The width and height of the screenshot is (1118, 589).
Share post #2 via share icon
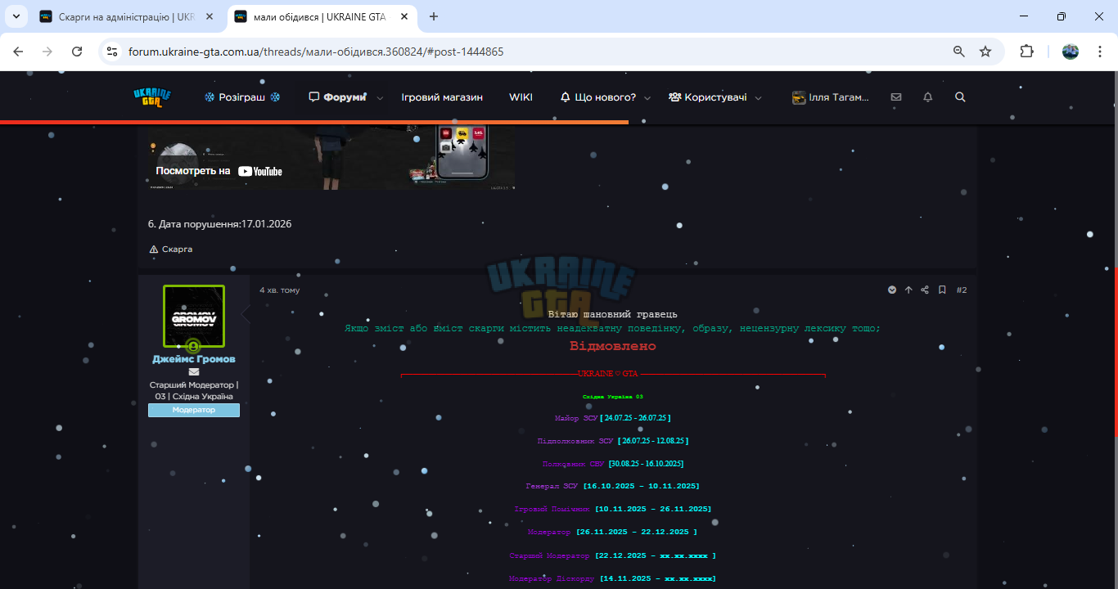925,290
